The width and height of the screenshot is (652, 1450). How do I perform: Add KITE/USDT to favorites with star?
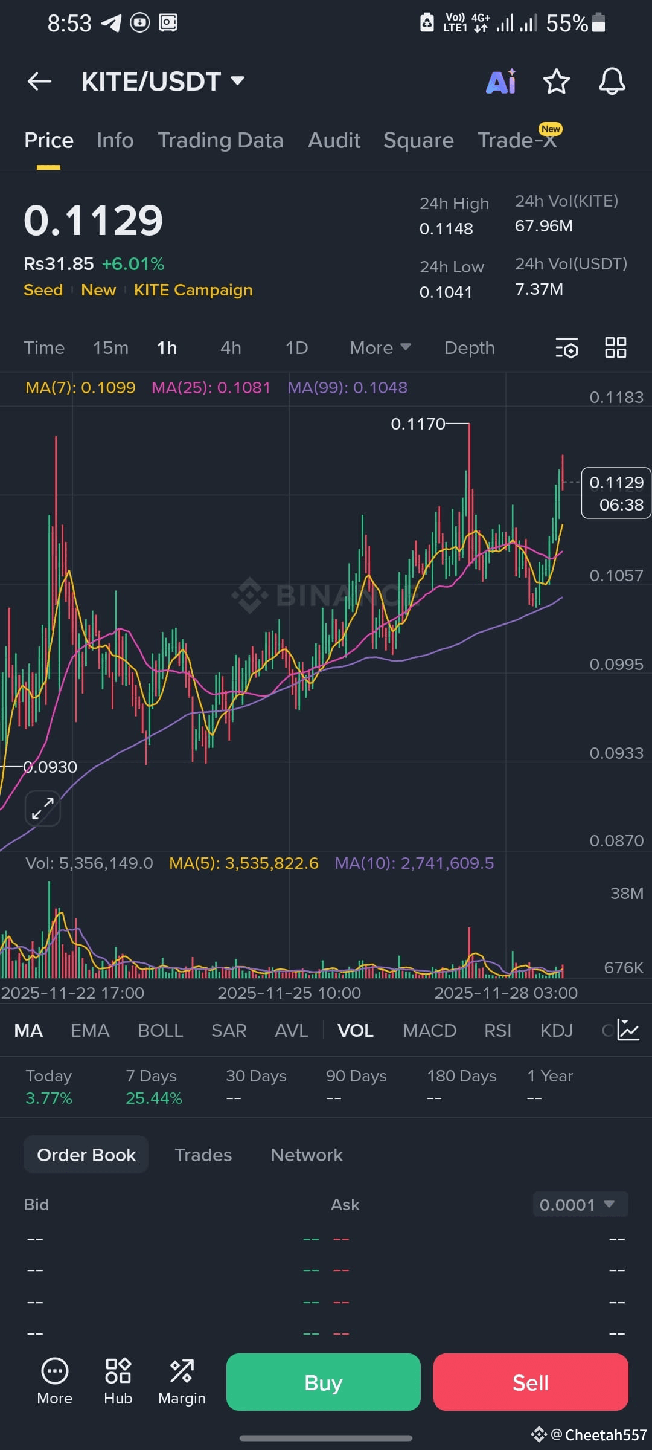556,82
